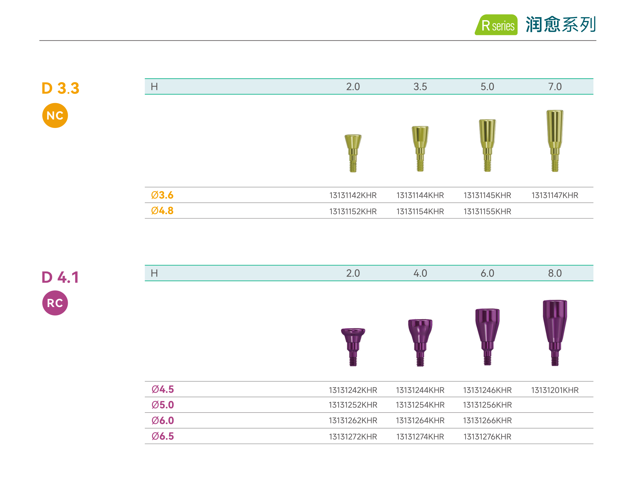Click the orange Ø4.8 diameter row label
Viewport: 634px width, 498px height.
click(162, 211)
